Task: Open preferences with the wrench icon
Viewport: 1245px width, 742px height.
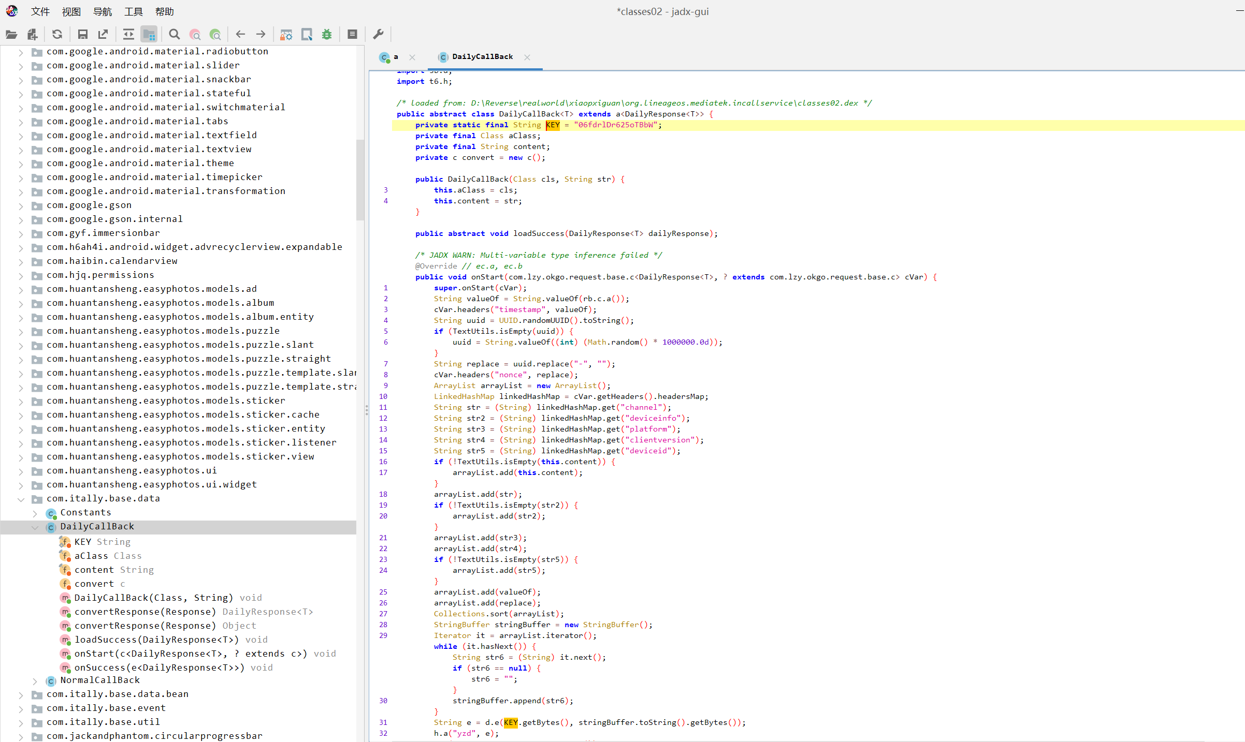Action: (x=379, y=35)
